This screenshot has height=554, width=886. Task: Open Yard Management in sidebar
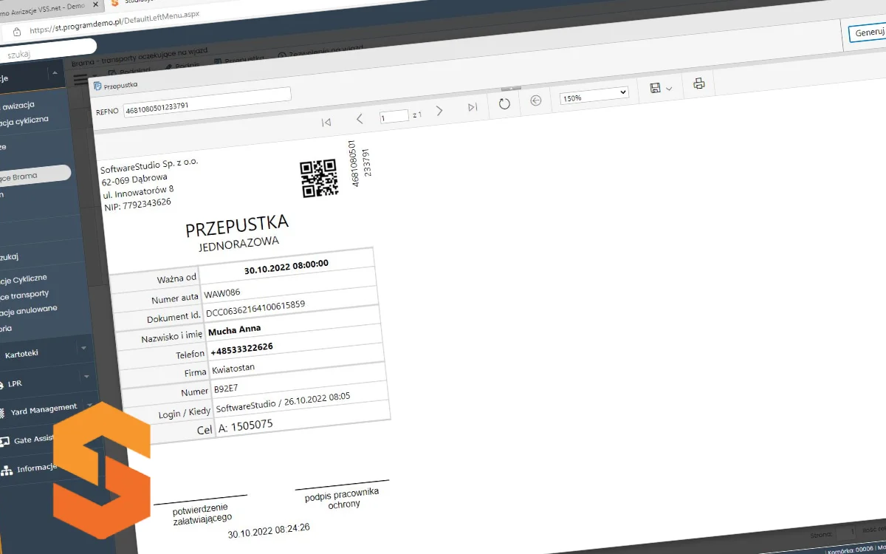[x=44, y=408]
